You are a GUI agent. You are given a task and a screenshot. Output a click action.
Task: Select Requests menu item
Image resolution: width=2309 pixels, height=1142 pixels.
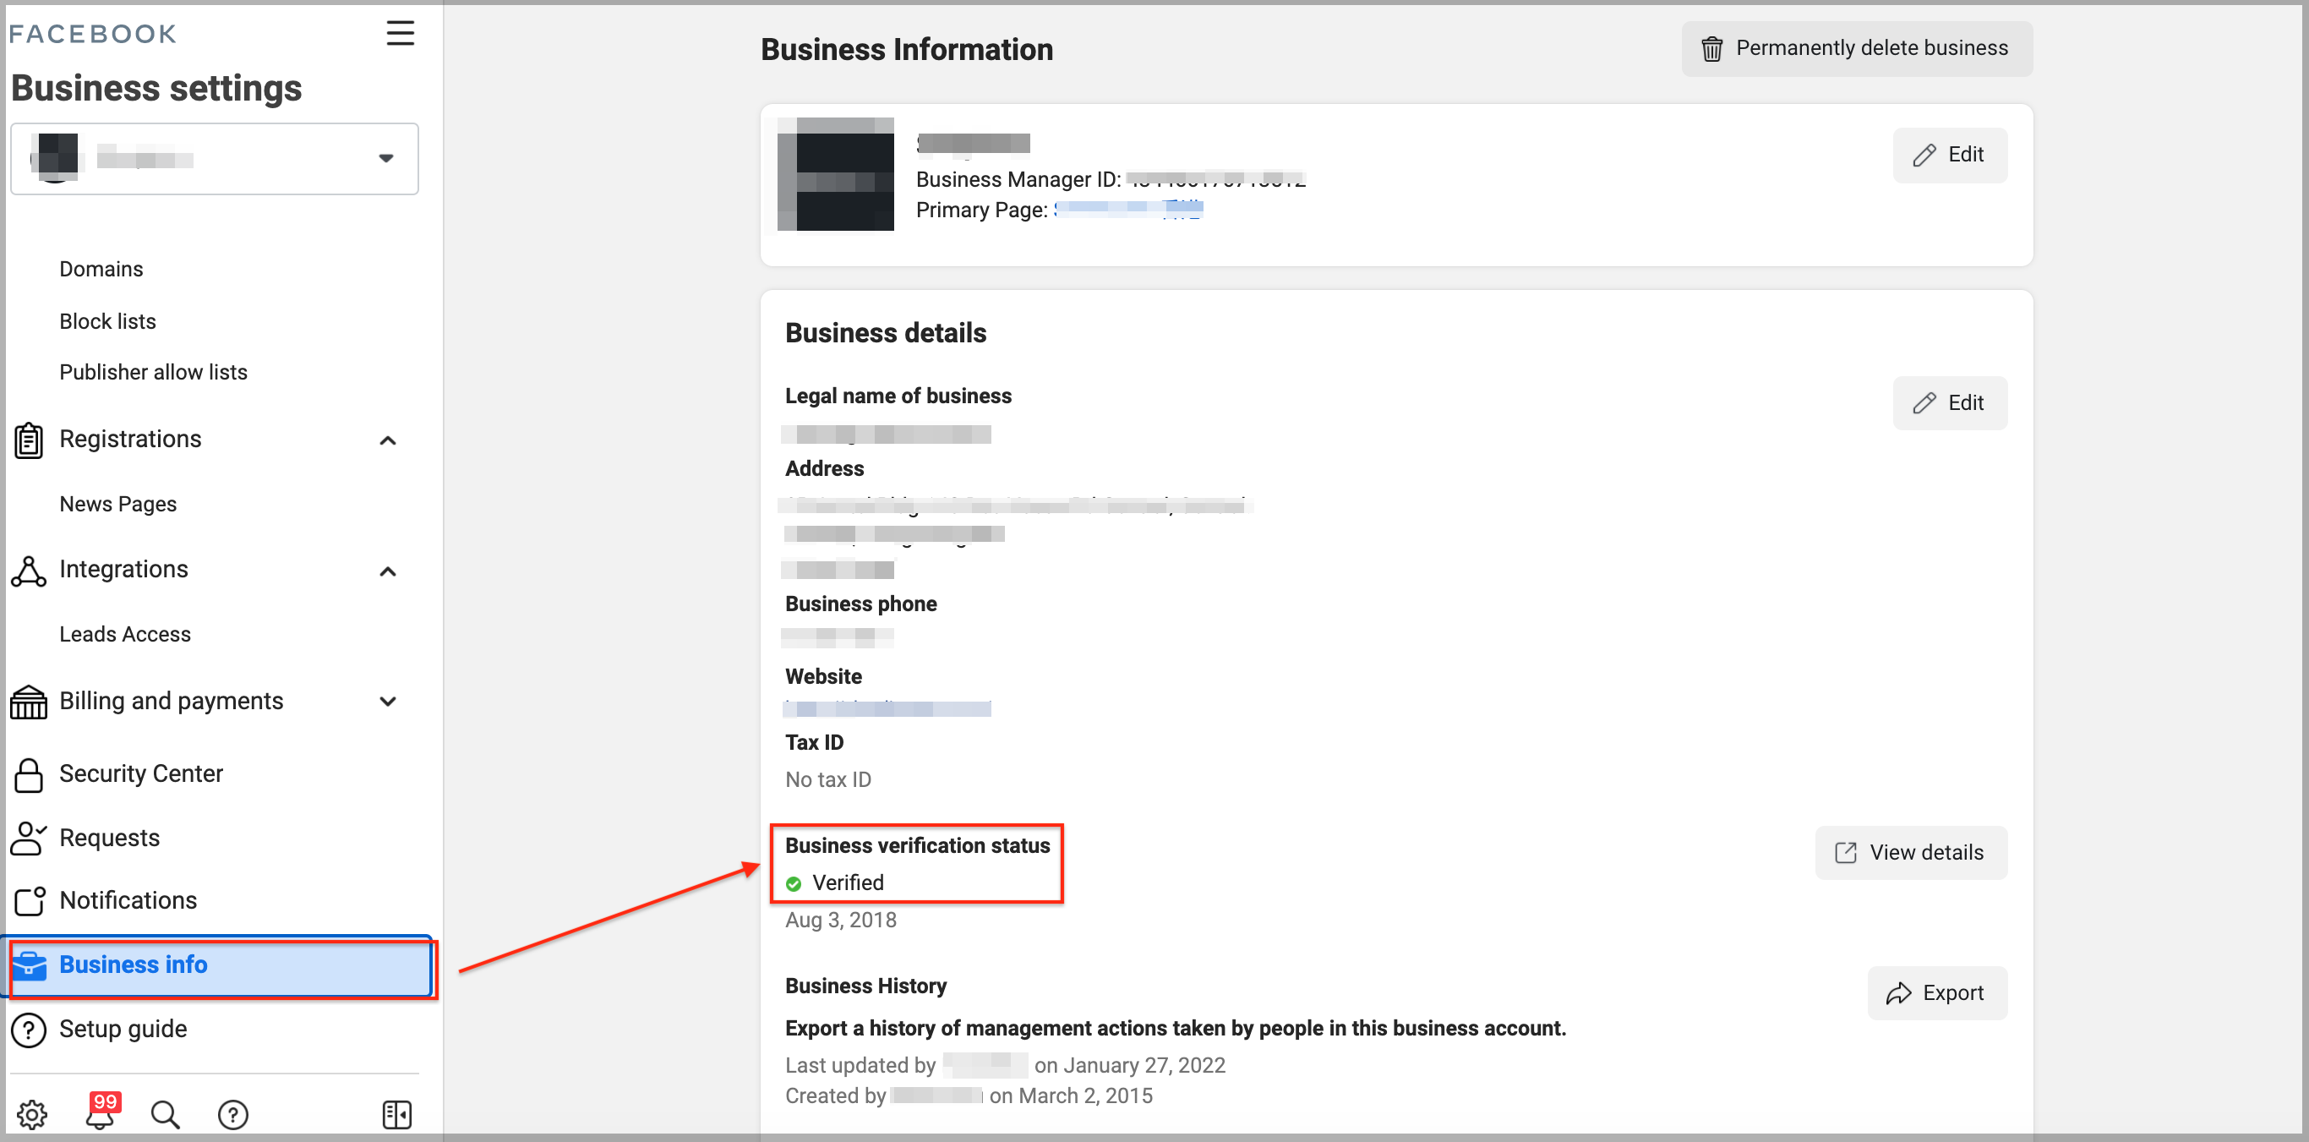(109, 839)
